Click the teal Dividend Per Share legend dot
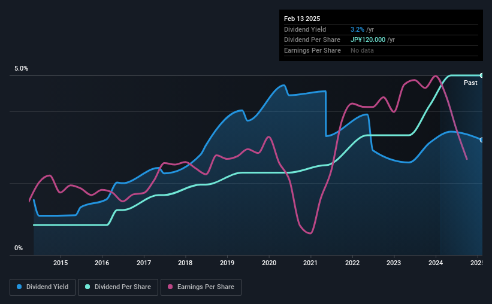Screen dimensions: 492x304 coord(87,287)
